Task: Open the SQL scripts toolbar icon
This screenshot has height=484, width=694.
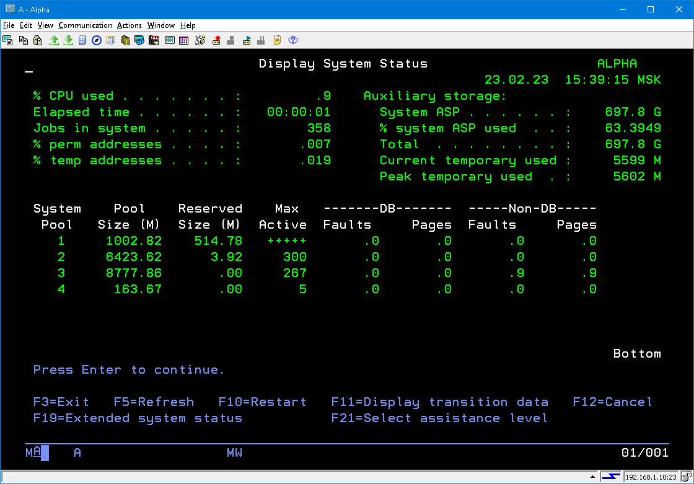Action: click(x=139, y=40)
